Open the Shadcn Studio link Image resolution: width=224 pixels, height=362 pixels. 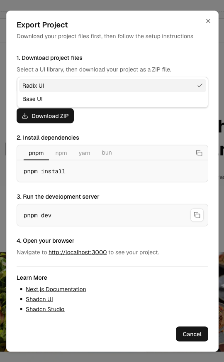pyautogui.click(x=45, y=309)
